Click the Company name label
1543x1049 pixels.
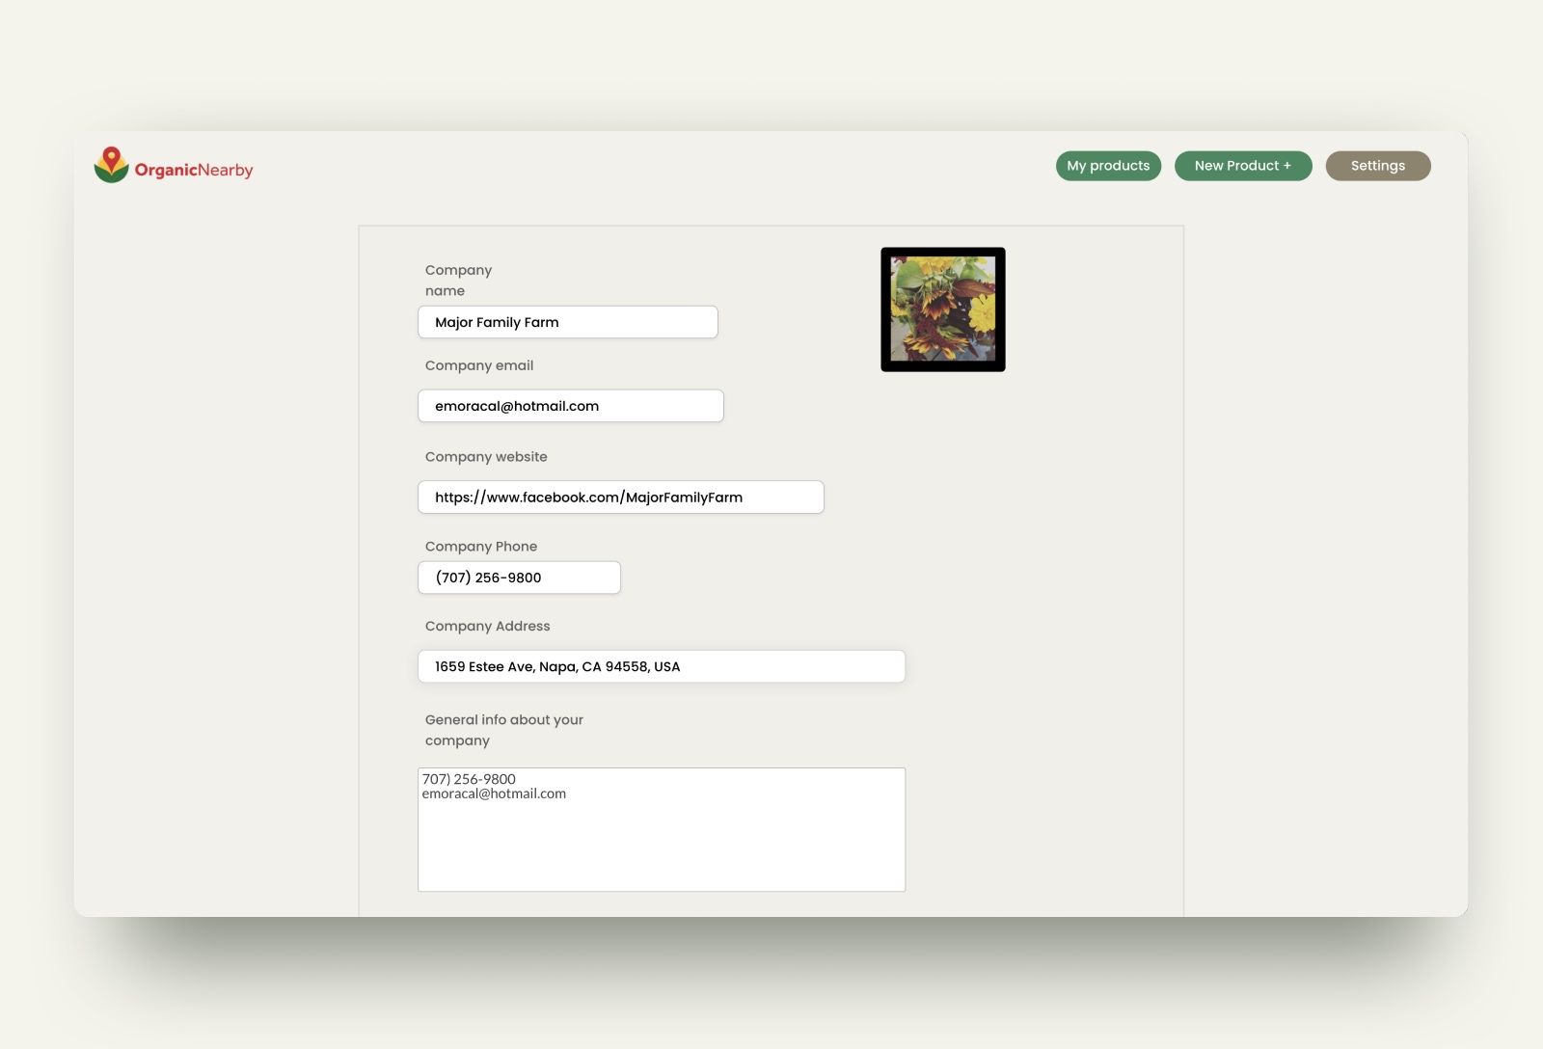click(x=458, y=281)
